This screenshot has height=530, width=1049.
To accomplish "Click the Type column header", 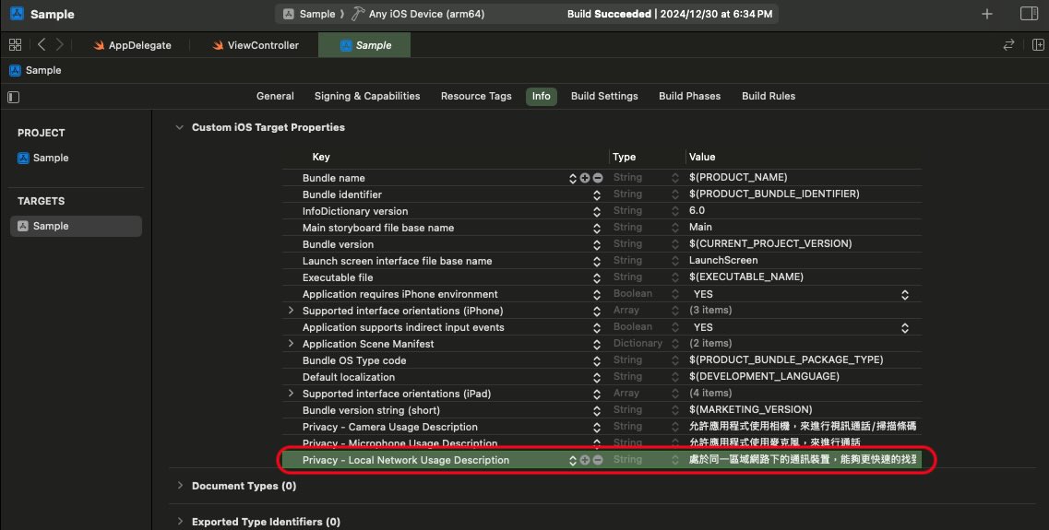I will click(x=625, y=157).
